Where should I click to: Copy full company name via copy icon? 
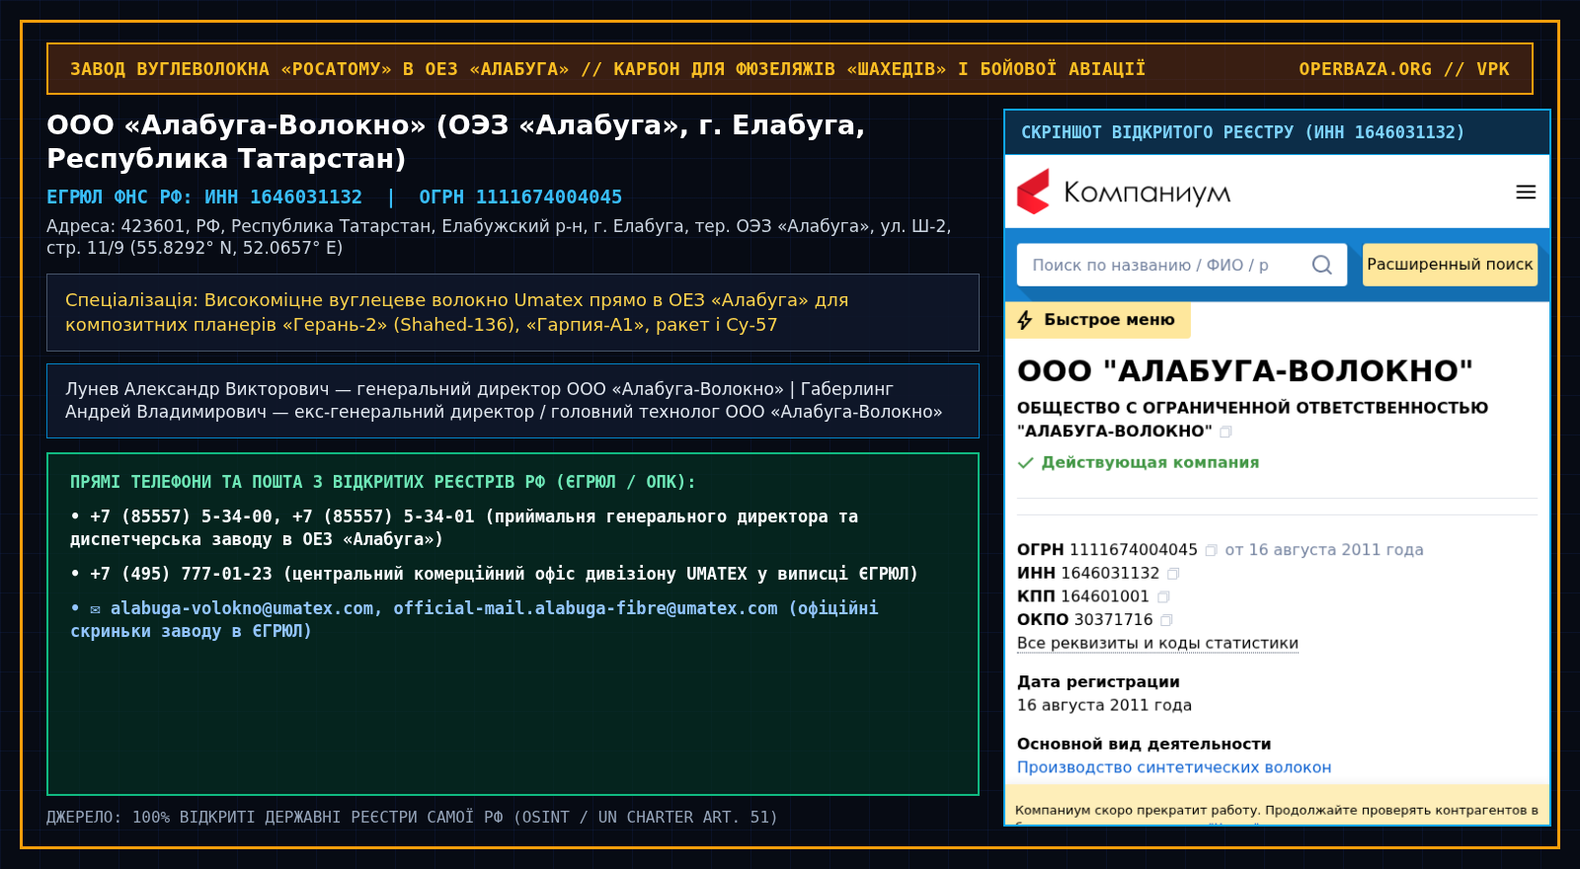coord(1225,432)
